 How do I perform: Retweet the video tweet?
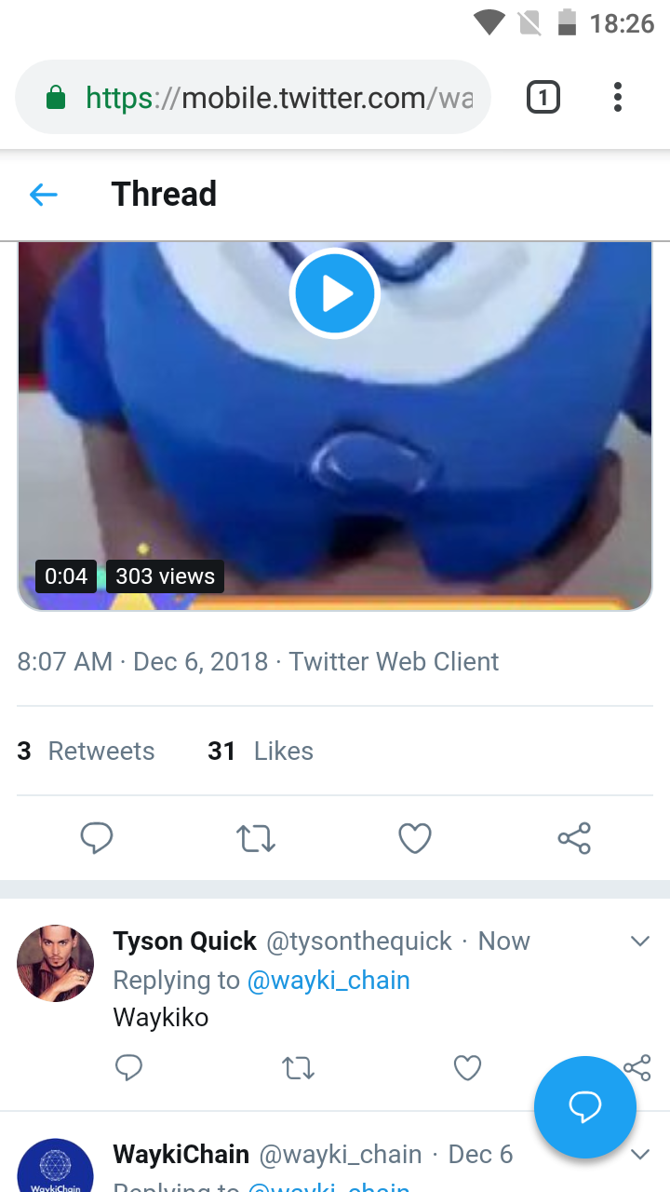pos(255,838)
